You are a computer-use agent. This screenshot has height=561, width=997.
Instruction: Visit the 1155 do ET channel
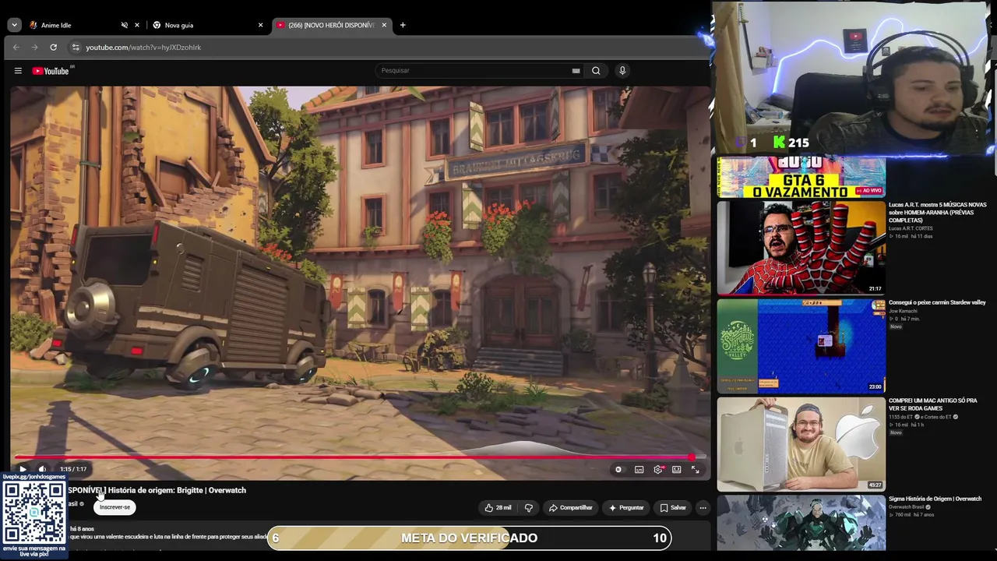point(900,417)
